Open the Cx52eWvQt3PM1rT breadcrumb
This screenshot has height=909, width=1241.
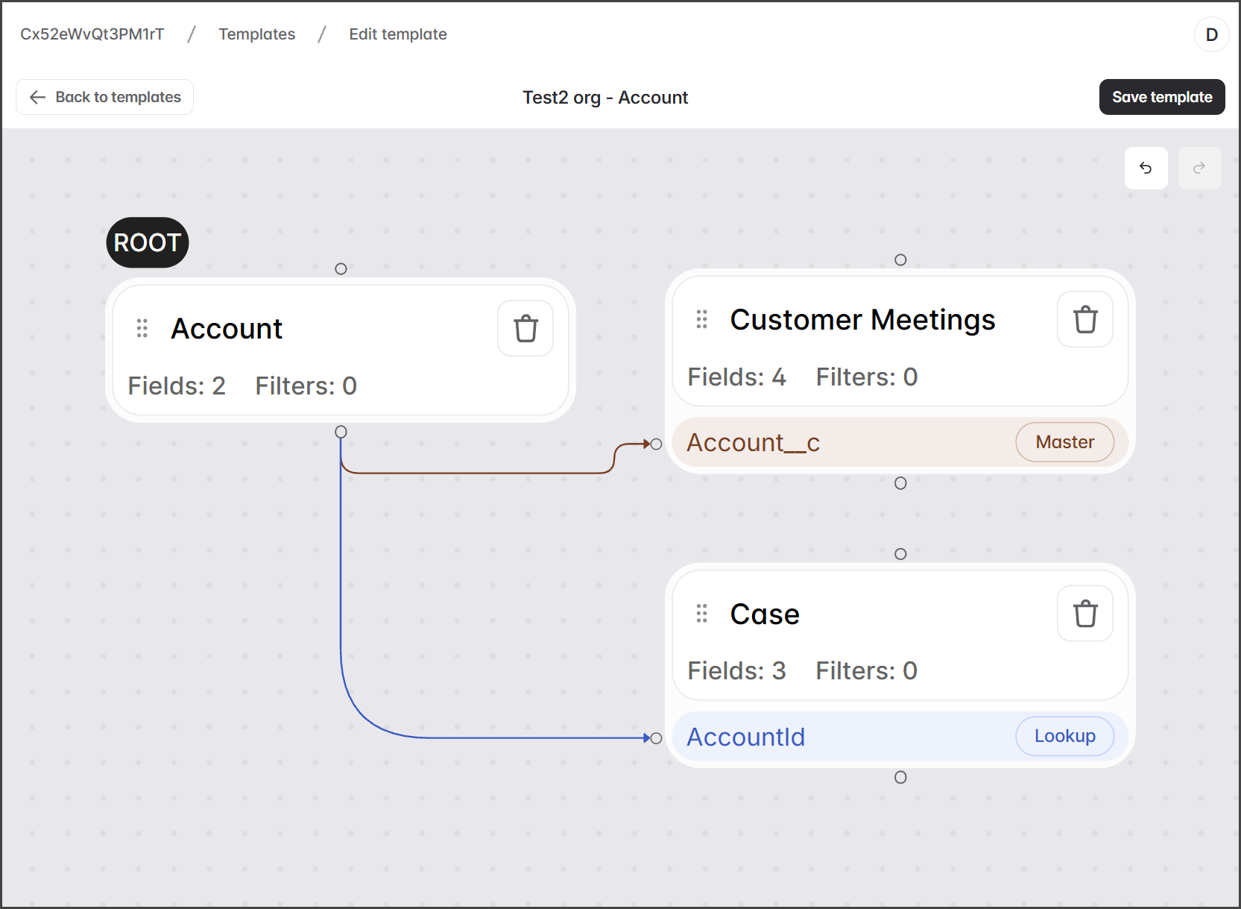92,34
